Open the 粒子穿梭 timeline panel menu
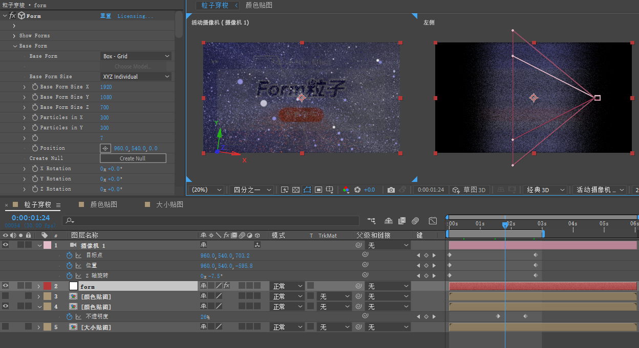Image resolution: width=639 pixels, height=348 pixels. pyautogui.click(x=58, y=205)
